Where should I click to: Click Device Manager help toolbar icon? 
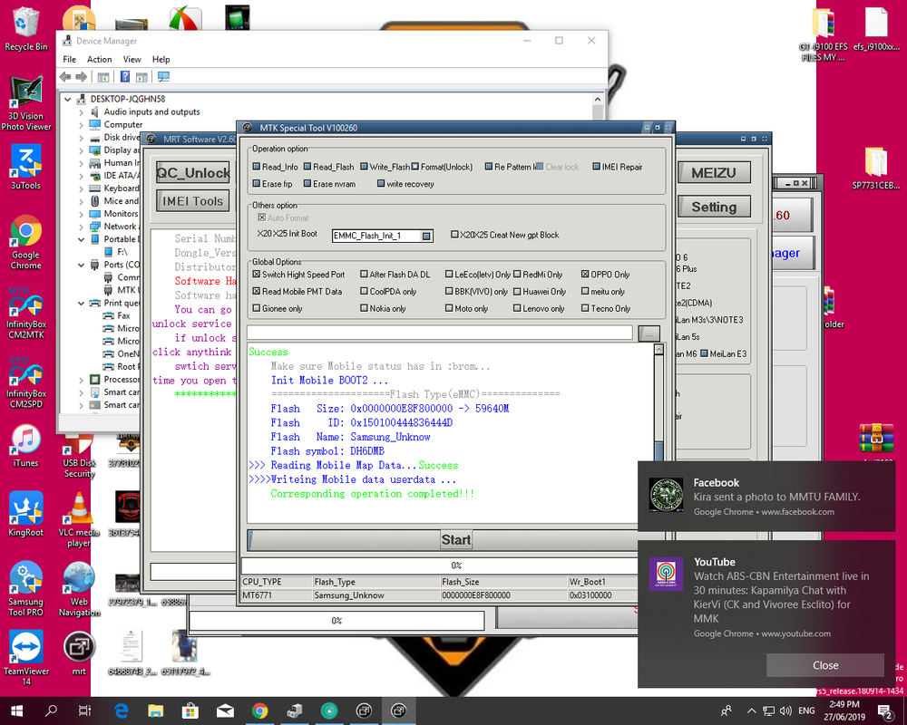tap(125, 77)
